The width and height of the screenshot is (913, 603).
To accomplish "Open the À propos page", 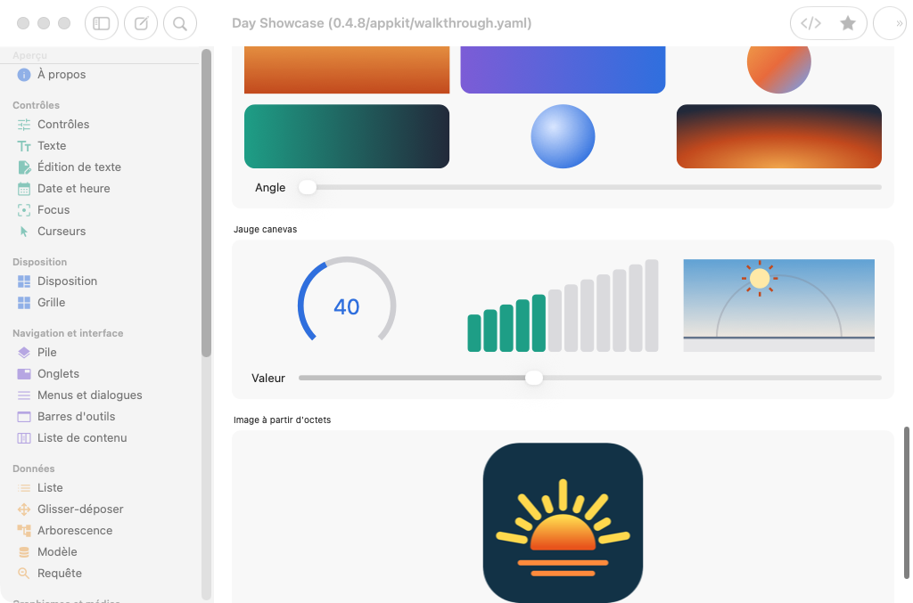I will pos(62,75).
